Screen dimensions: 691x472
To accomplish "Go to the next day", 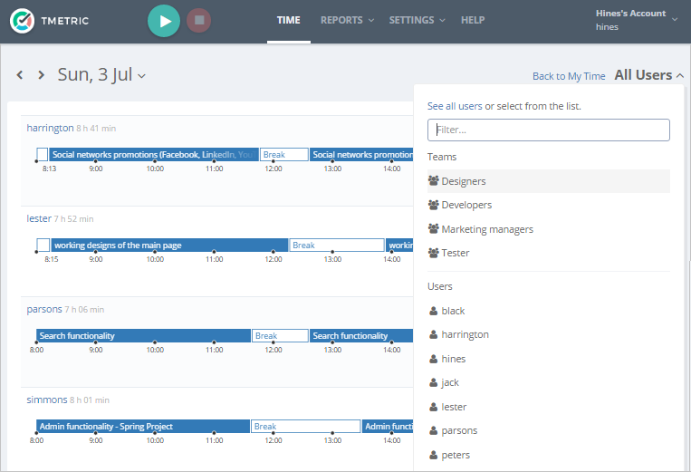I will pyautogui.click(x=42, y=75).
